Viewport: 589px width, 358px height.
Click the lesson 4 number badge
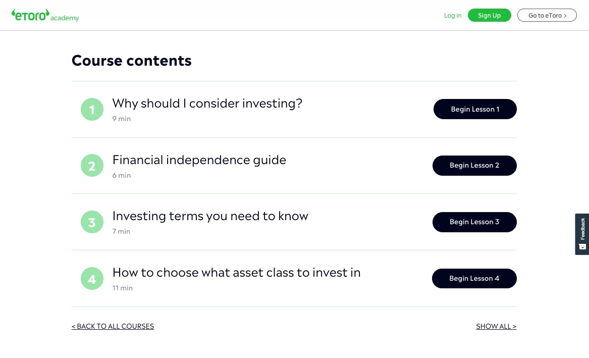(92, 279)
